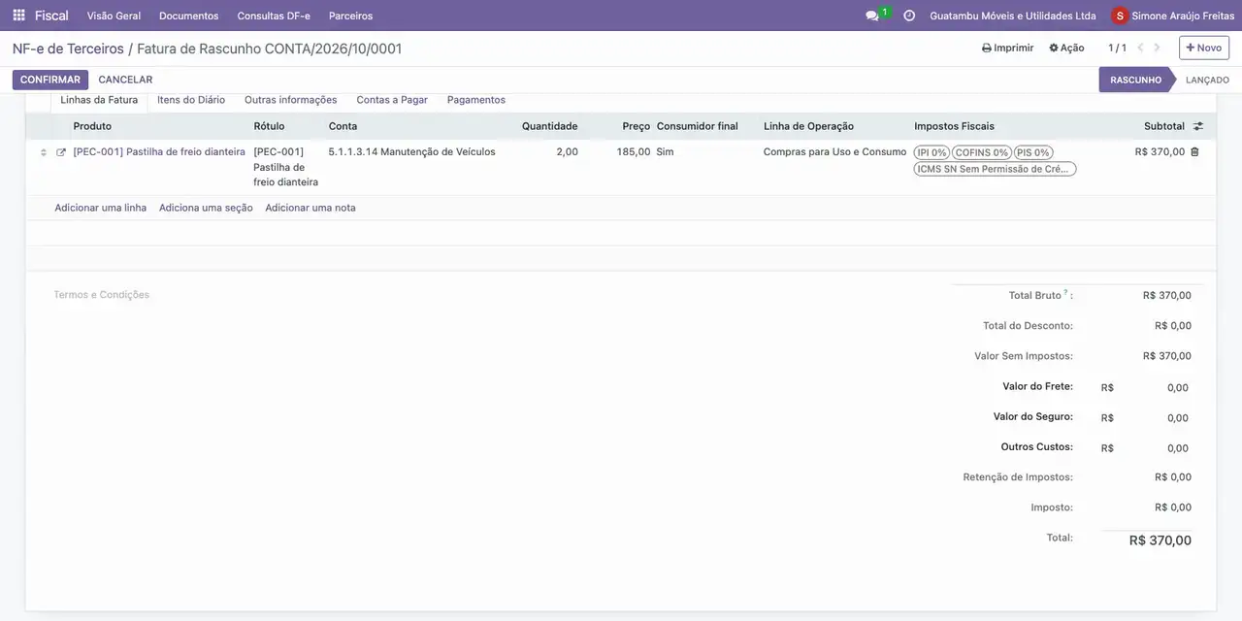Screen dimensions: 1242x621
Task: Open the Documentos menu
Action: [189, 16]
